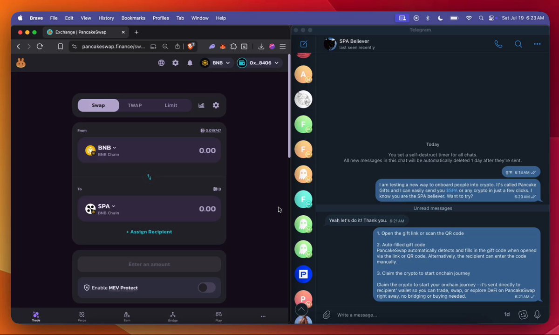Screen dimensions: 559x335
Task: Click the Brave share icon in address bar
Action: point(177,47)
